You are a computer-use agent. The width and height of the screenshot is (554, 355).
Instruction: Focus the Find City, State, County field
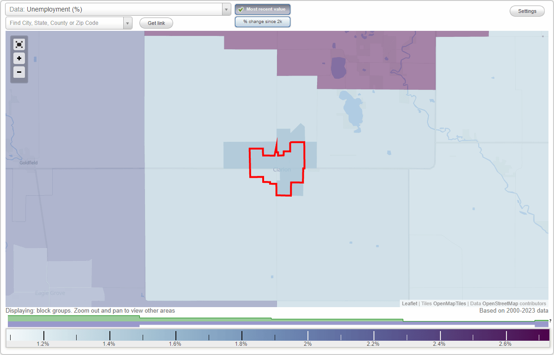point(65,23)
